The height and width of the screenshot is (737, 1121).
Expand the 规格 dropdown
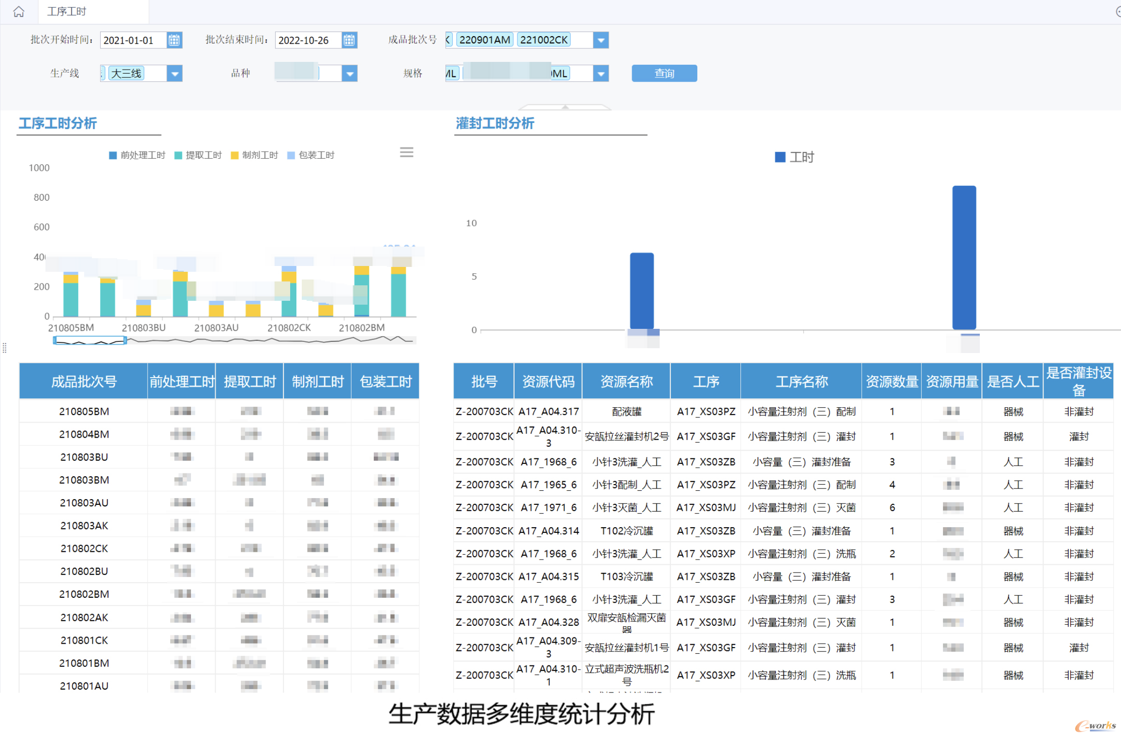coord(601,74)
